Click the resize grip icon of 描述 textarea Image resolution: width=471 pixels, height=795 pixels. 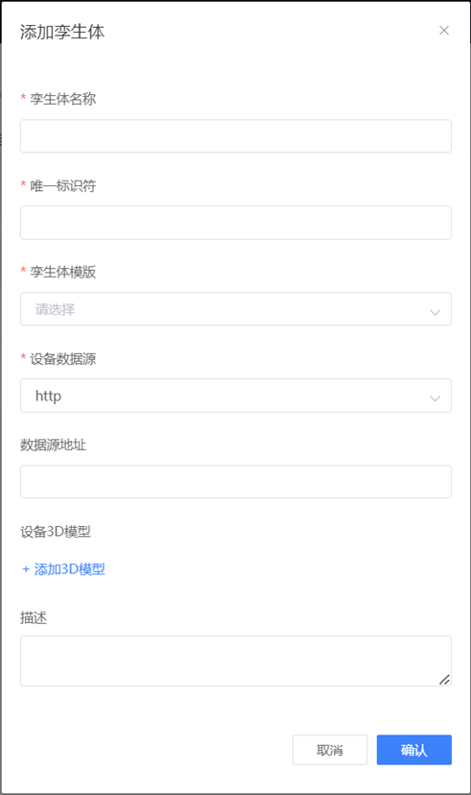[444, 680]
